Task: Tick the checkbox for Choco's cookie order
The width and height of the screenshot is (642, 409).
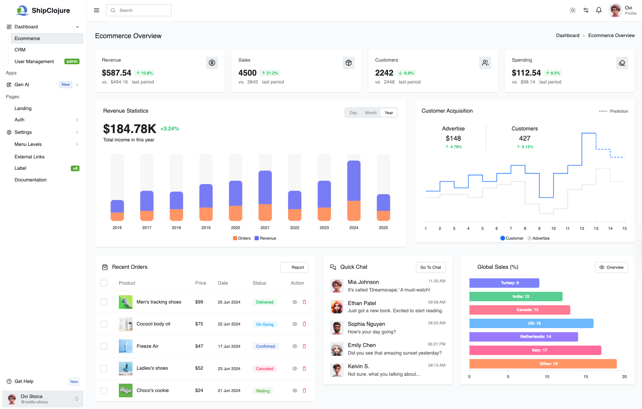Action: pyautogui.click(x=104, y=390)
